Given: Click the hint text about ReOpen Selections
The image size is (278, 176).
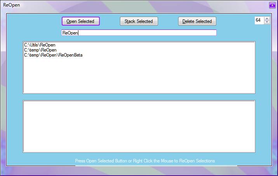Looking at the screenshot, I should 145,160.
